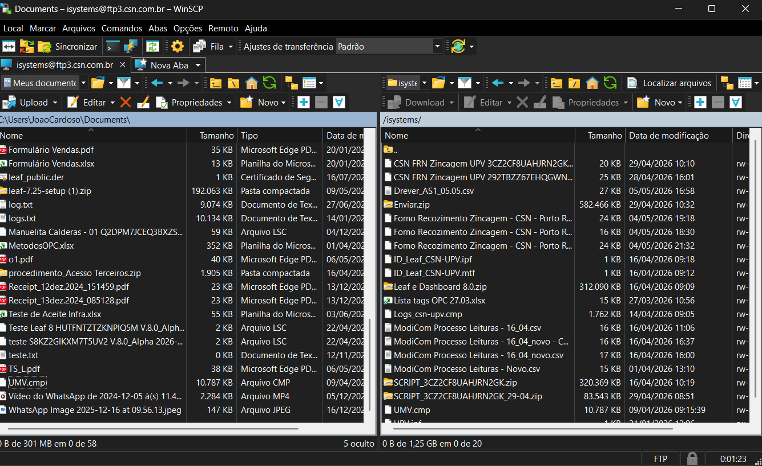Image resolution: width=762 pixels, height=466 pixels.
Task: Open the Local menu
Action: [13, 29]
